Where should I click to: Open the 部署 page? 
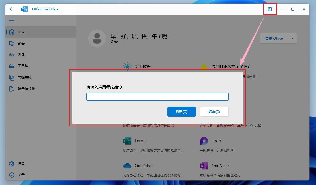[41, 43]
